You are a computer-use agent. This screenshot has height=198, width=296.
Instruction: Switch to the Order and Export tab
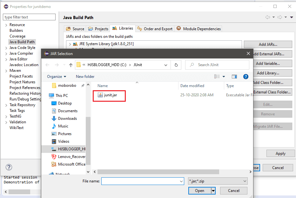(x=155, y=29)
